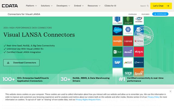Screen dimensions: 174x109
Task: Click the SAP connector tile
Action: coord(117,62)
